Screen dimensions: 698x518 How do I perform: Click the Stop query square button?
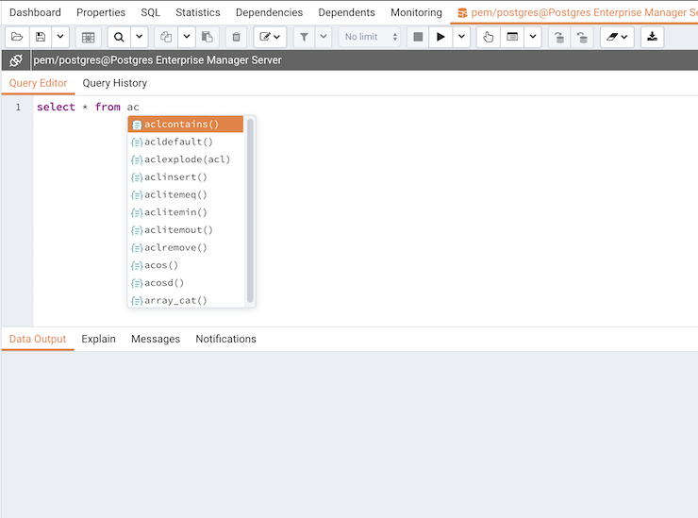418,37
